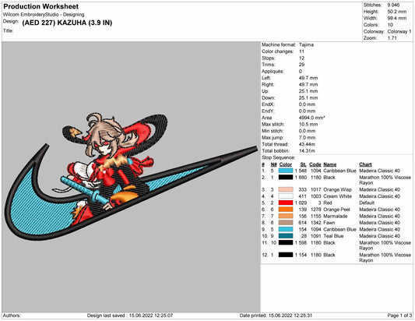Select the Caribbean Blue swatch with 154 stitches
Image resolution: width=415 pixels, height=321 pixels.
286,229
